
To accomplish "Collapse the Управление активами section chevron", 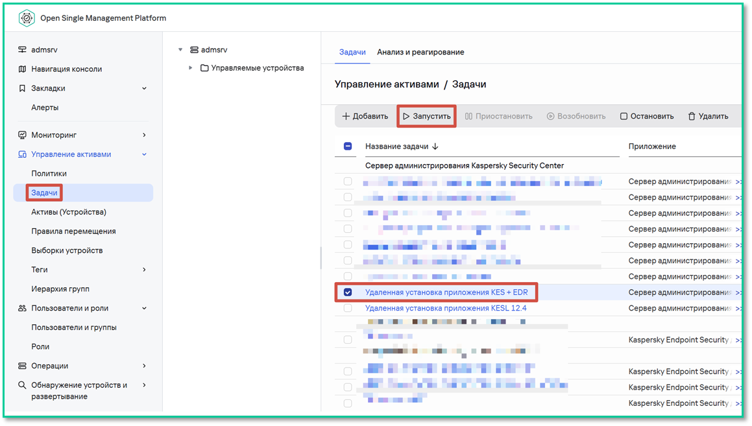I will [144, 154].
